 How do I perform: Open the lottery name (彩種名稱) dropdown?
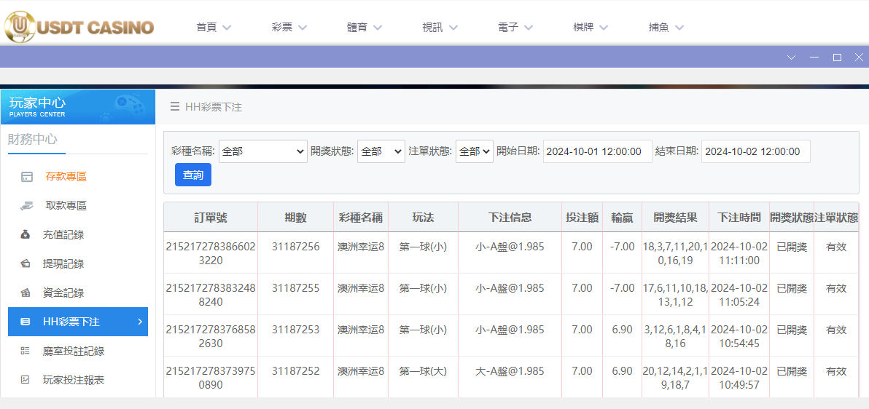(x=262, y=151)
